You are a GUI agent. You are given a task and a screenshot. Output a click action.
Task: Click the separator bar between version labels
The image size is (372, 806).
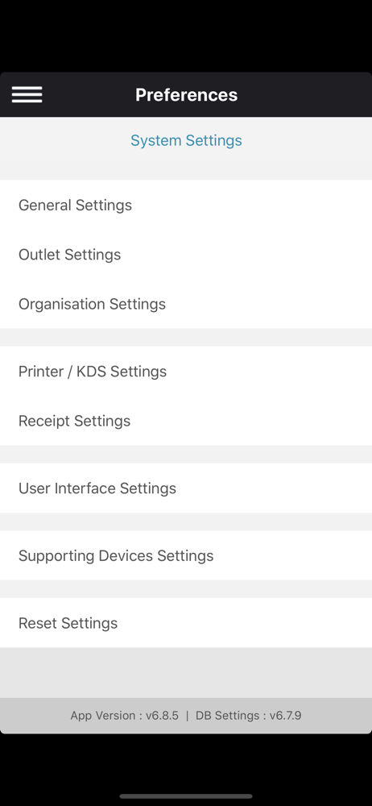click(x=187, y=716)
